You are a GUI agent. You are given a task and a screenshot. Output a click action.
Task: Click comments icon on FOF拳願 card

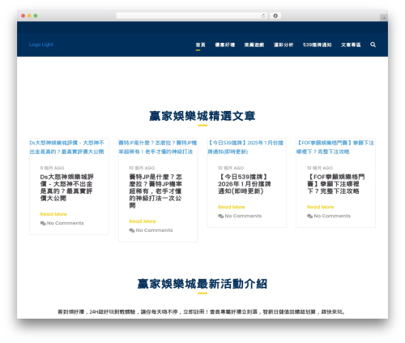coord(309,216)
